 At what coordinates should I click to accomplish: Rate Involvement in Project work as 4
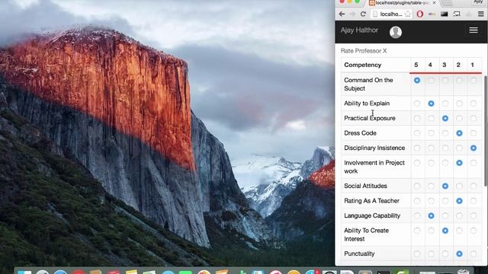(431, 163)
